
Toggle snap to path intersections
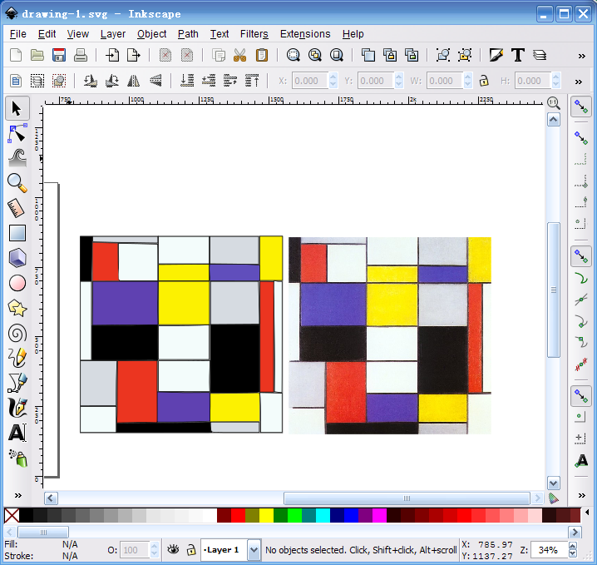[581, 300]
